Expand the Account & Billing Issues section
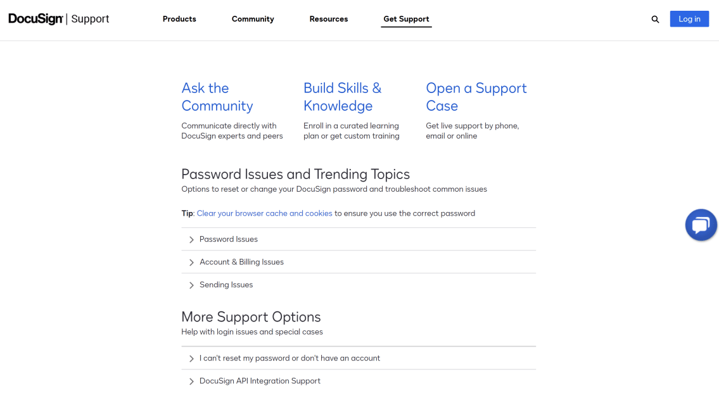 [x=241, y=262]
